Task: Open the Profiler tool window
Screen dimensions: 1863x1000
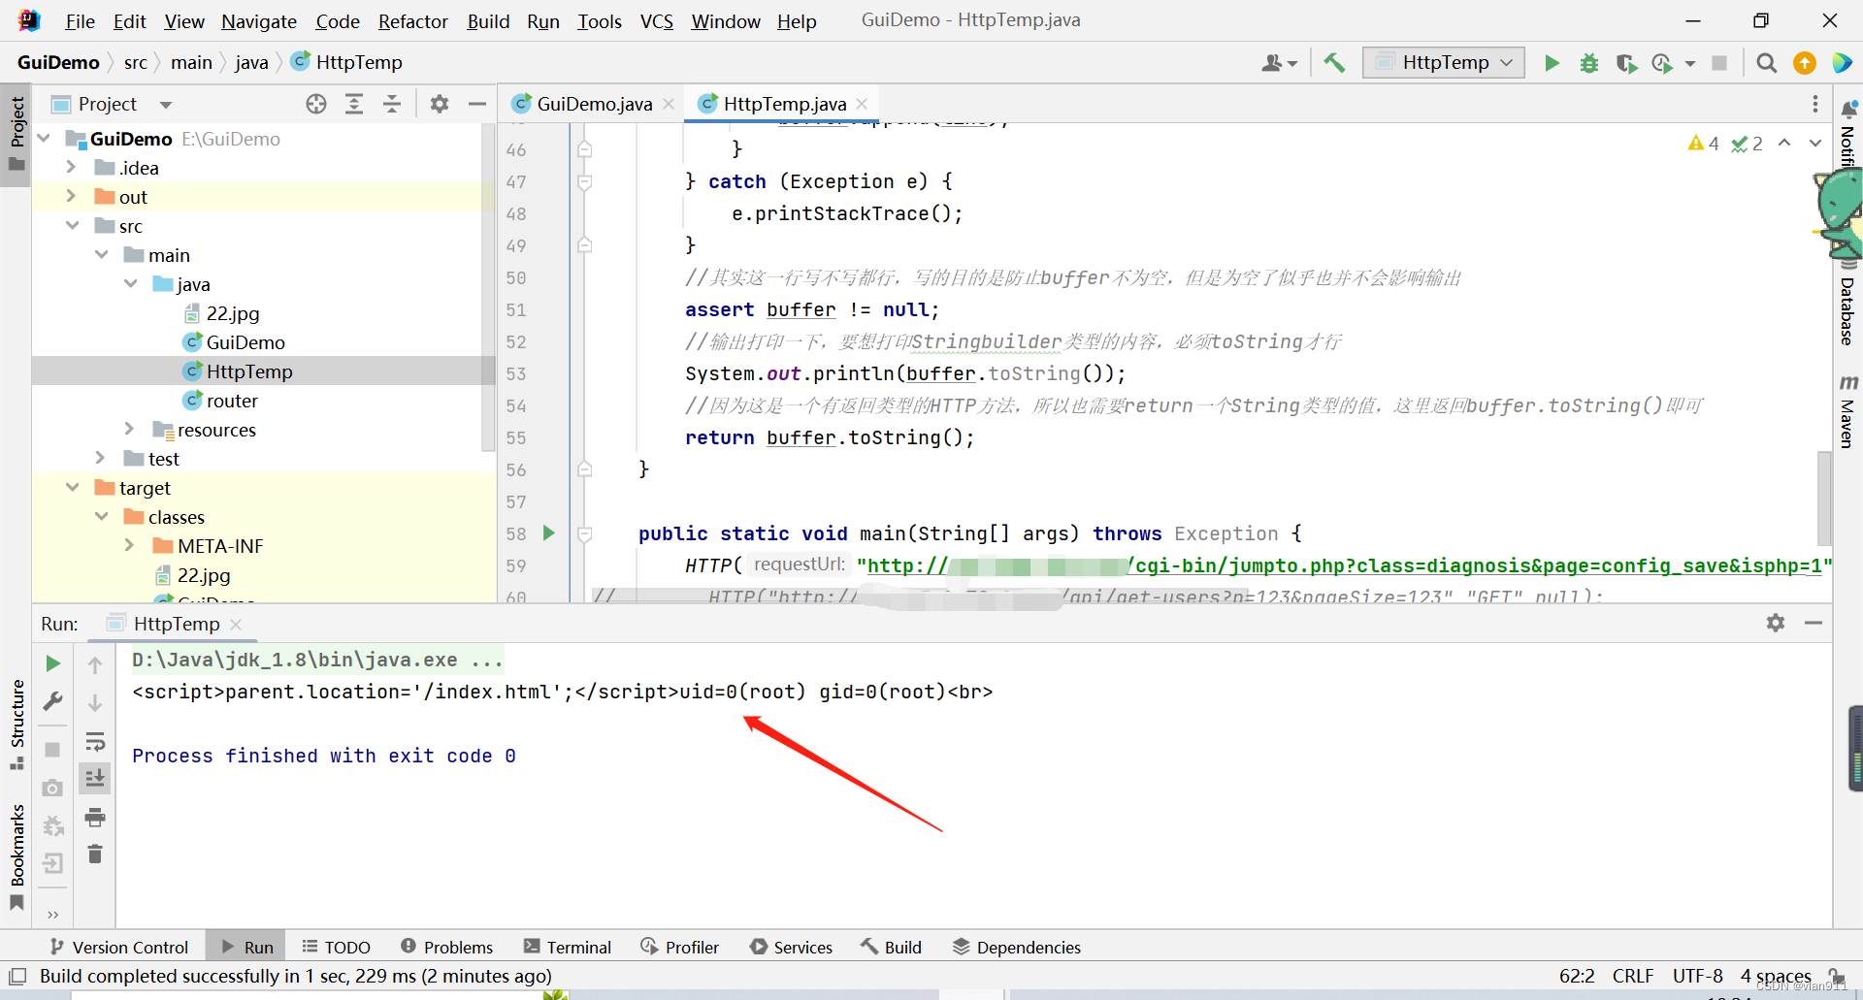Action: pos(680,947)
